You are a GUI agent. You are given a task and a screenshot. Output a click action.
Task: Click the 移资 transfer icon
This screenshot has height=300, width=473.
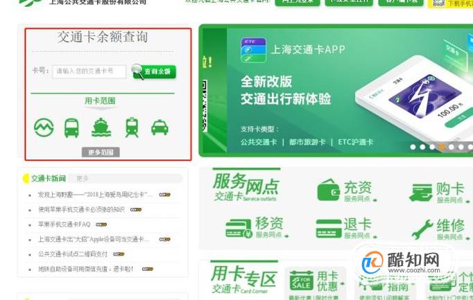point(239,229)
